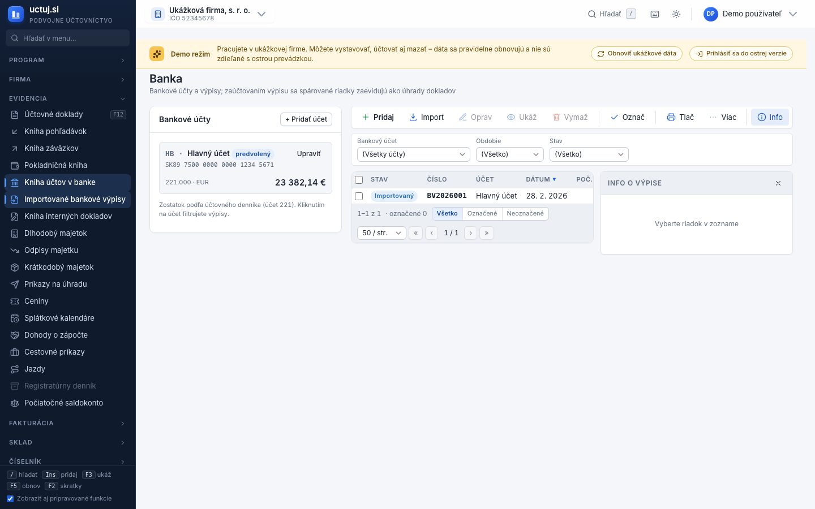Open the Bankový účet filter dropdown
The image size is (815, 509).
pyautogui.click(x=414, y=154)
